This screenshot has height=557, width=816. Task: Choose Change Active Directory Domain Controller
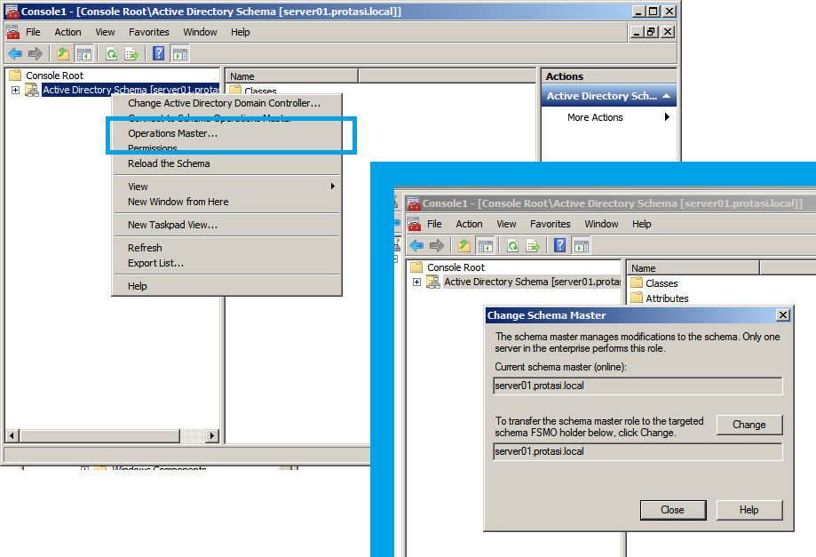[225, 103]
